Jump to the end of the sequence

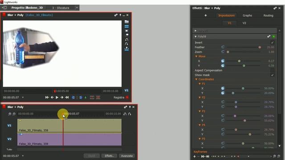(67, 97)
